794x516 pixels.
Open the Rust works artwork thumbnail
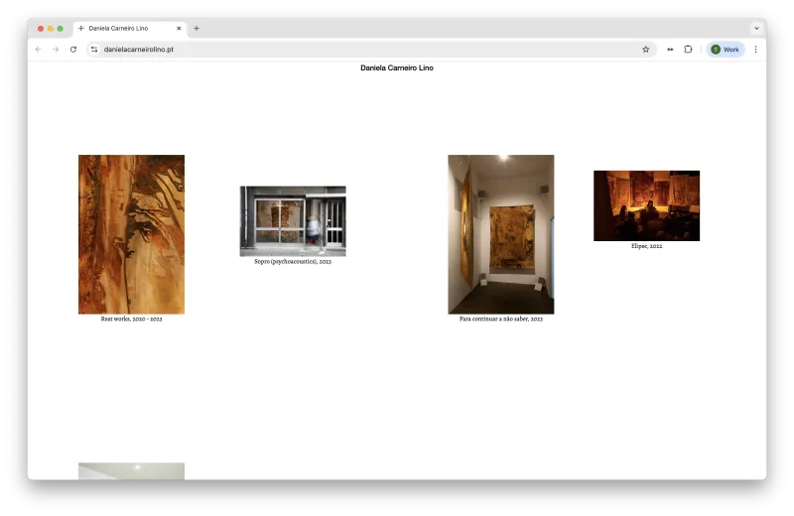click(132, 234)
